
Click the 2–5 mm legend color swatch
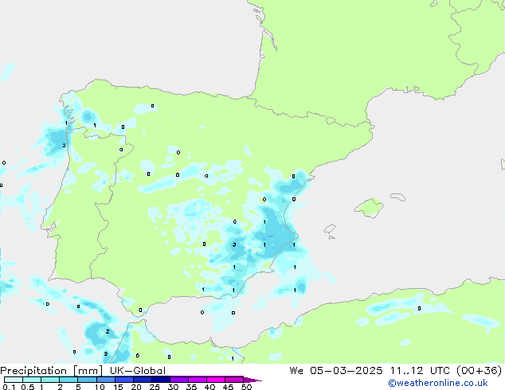69,380
